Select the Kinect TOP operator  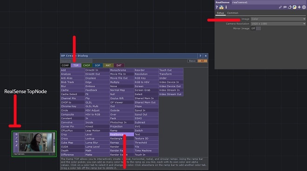[x=97, y=126]
